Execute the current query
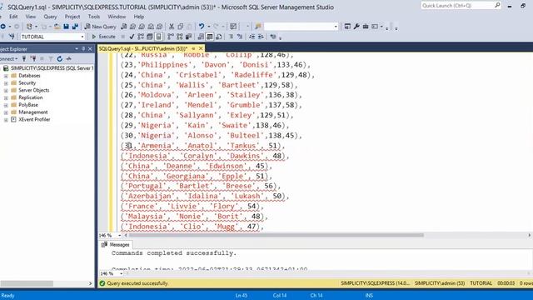This screenshot has width=533, height=300. [103, 37]
